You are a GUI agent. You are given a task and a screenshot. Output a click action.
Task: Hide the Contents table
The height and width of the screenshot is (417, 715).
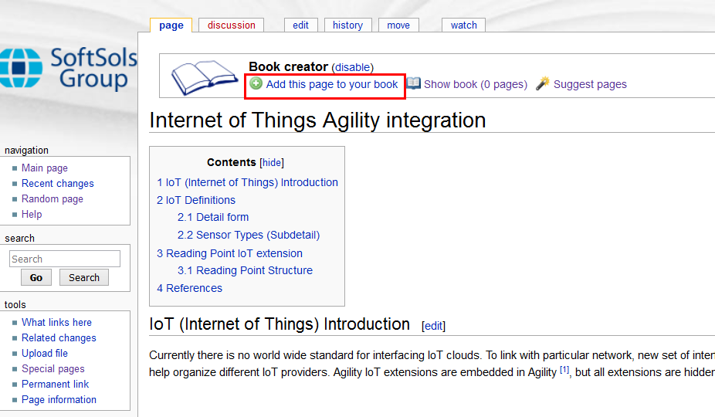[272, 163]
